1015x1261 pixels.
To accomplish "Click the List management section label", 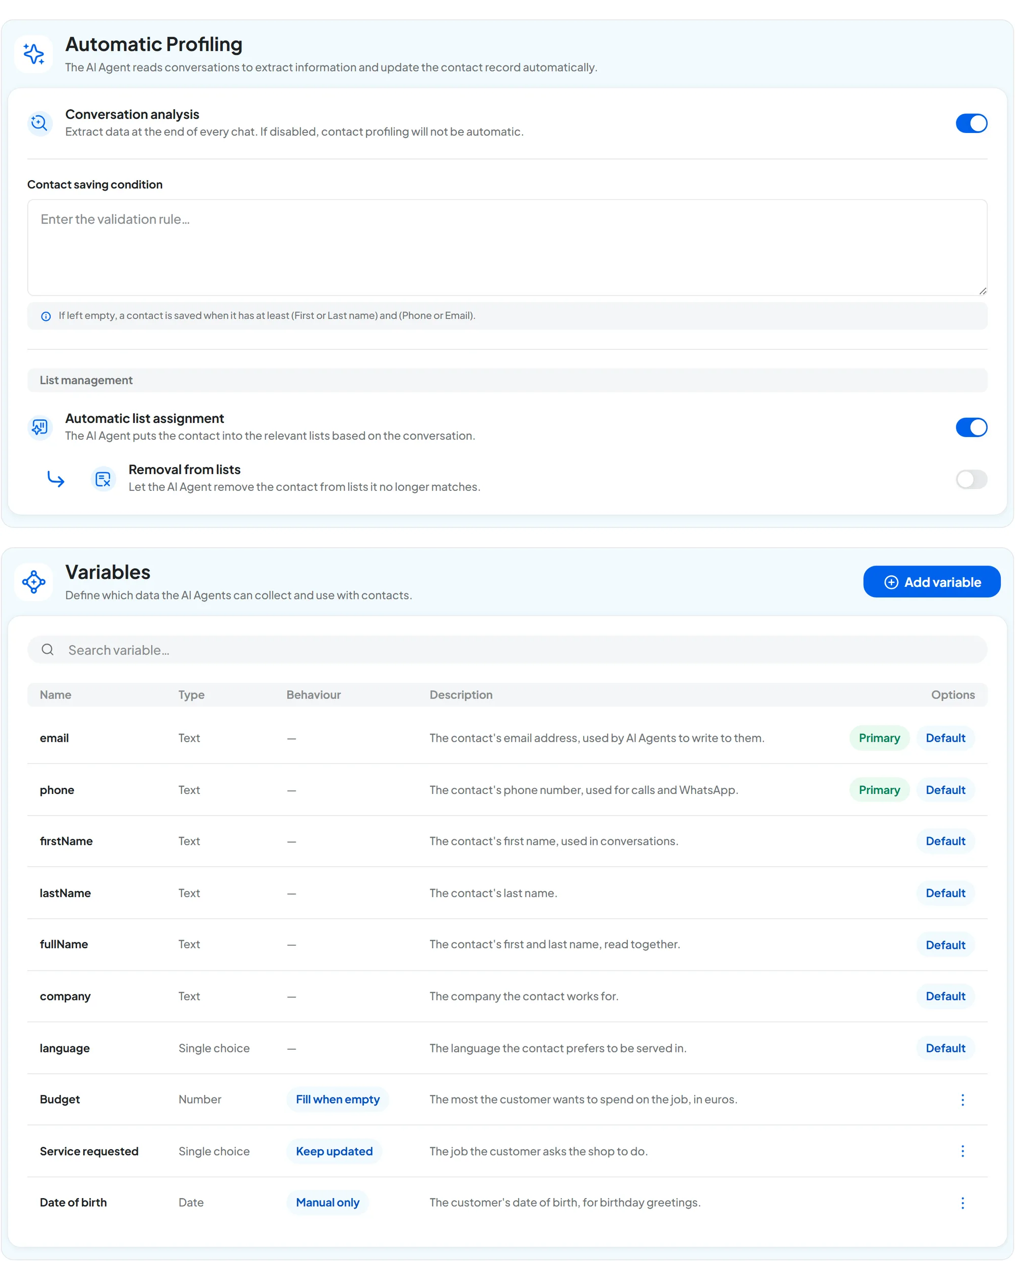I will [86, 380].
